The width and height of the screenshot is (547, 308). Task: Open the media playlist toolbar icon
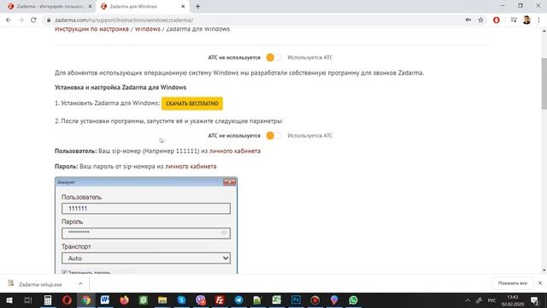(514, 20)
